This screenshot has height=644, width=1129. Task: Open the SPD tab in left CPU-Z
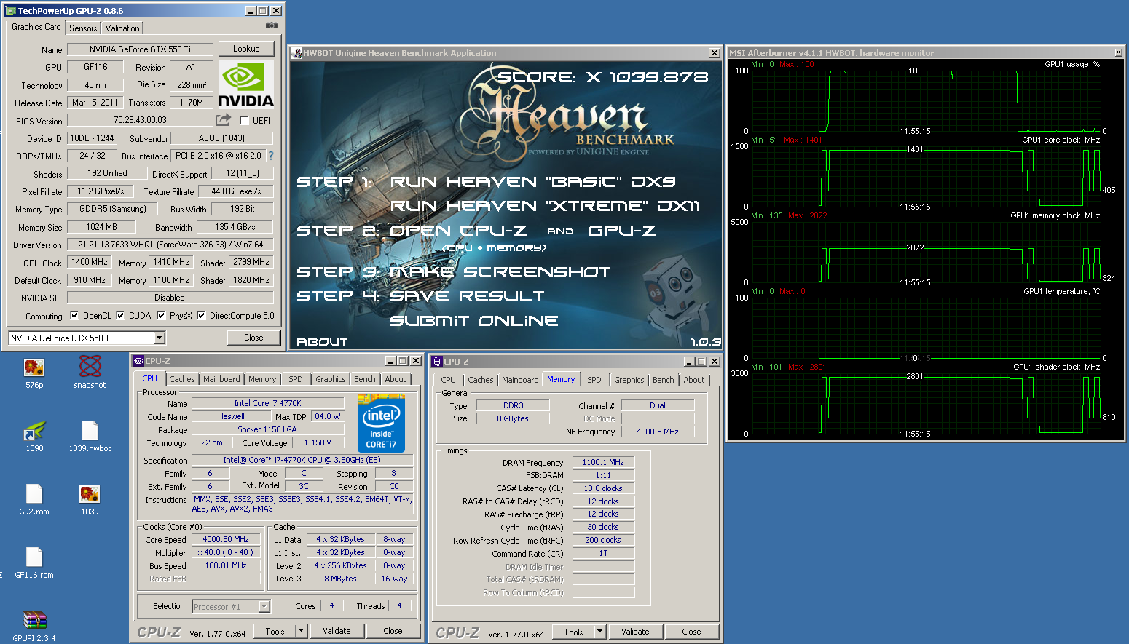295,379
